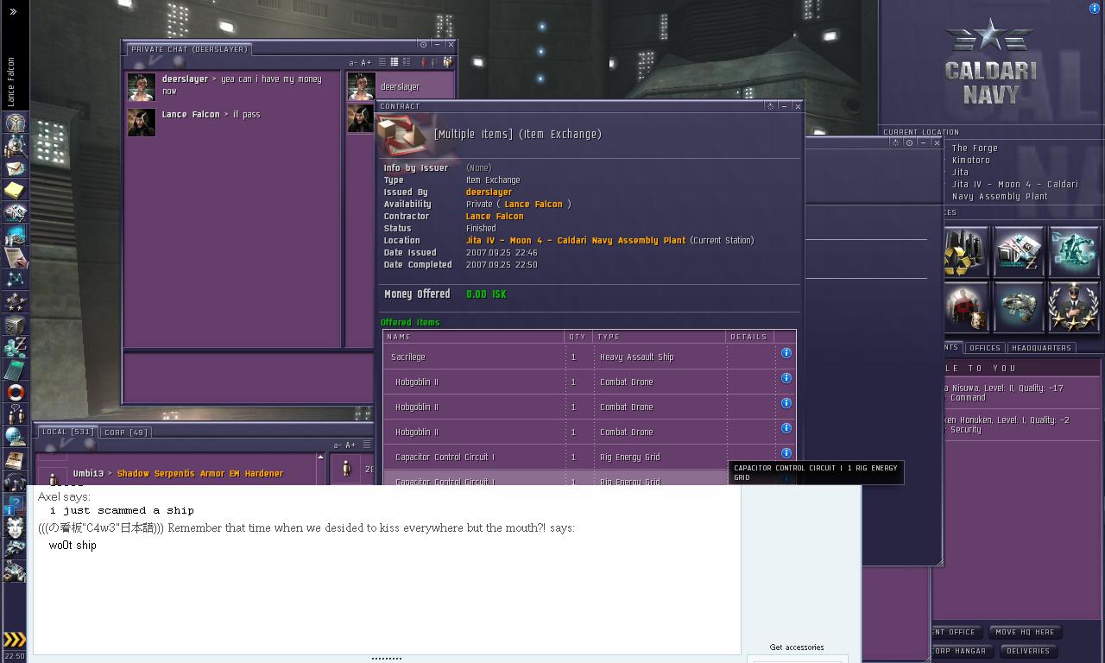
Task: Open the officer with stars station service
Action: point(1074,306)
